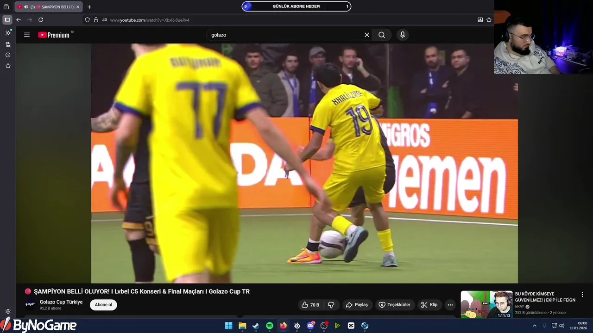
Task: Open sidebar settings gear icon
Action: (8, 312)
